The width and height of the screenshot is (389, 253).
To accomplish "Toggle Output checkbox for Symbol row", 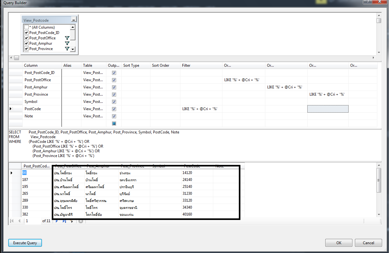I will click(114, 102).
